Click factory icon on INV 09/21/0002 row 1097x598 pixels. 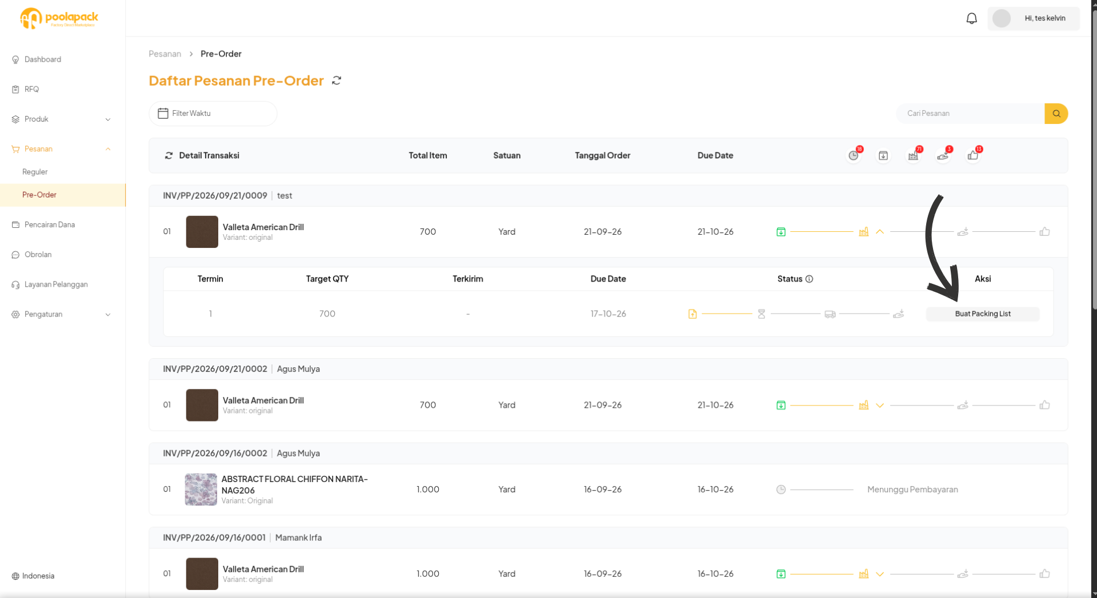click(864, 405)
